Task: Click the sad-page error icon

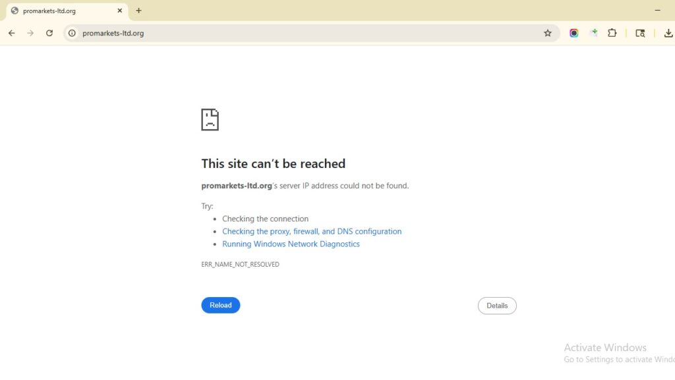Action: [x=210, y=119]
